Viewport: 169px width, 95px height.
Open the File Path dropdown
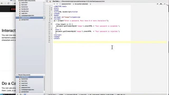56,1
